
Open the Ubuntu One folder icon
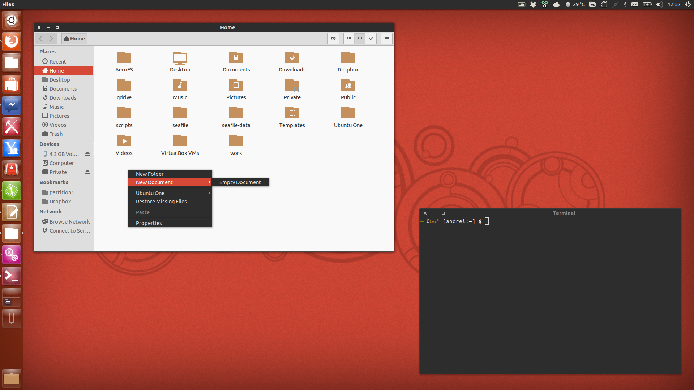348,113
